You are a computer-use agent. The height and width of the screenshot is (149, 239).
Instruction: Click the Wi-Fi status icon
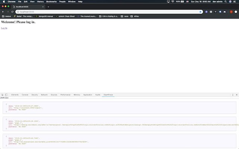click(x=173, y=1)
